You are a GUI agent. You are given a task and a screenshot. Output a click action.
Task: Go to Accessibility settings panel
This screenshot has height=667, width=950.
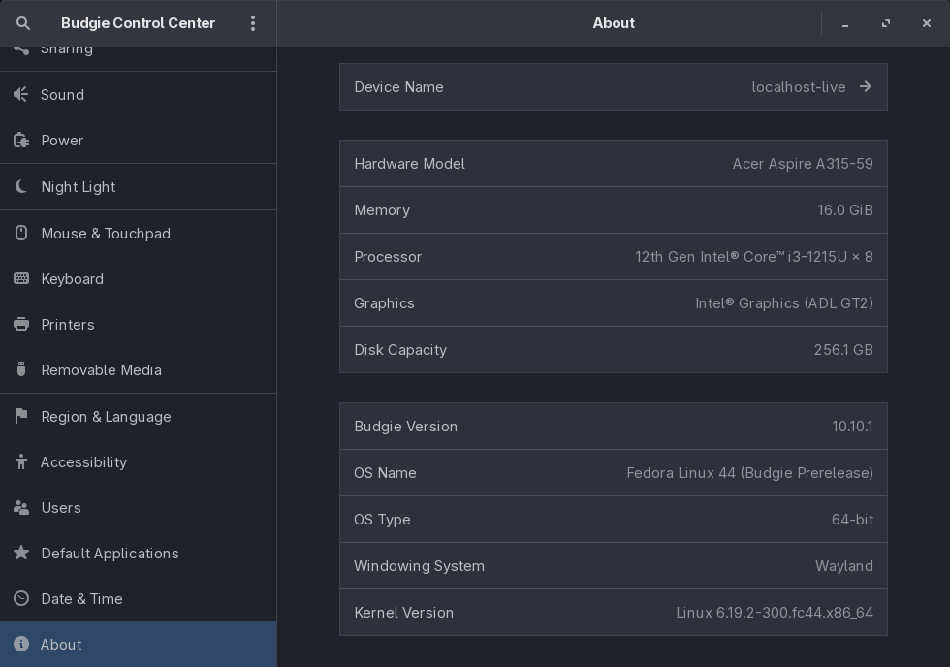tap(83, 462)
